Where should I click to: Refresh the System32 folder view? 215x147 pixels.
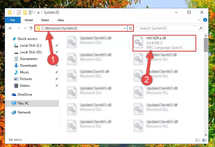(x=131, y=28)
